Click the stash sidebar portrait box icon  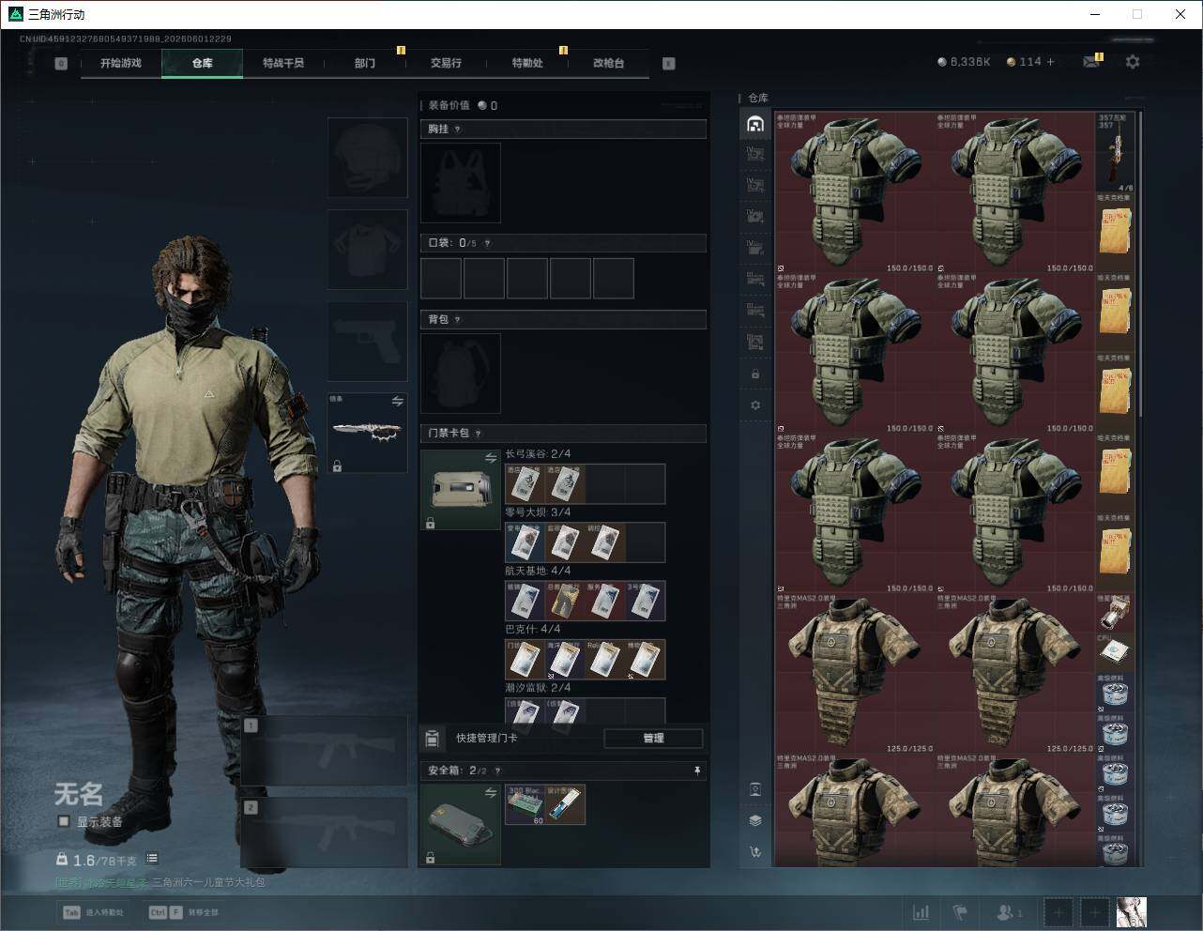755,789
